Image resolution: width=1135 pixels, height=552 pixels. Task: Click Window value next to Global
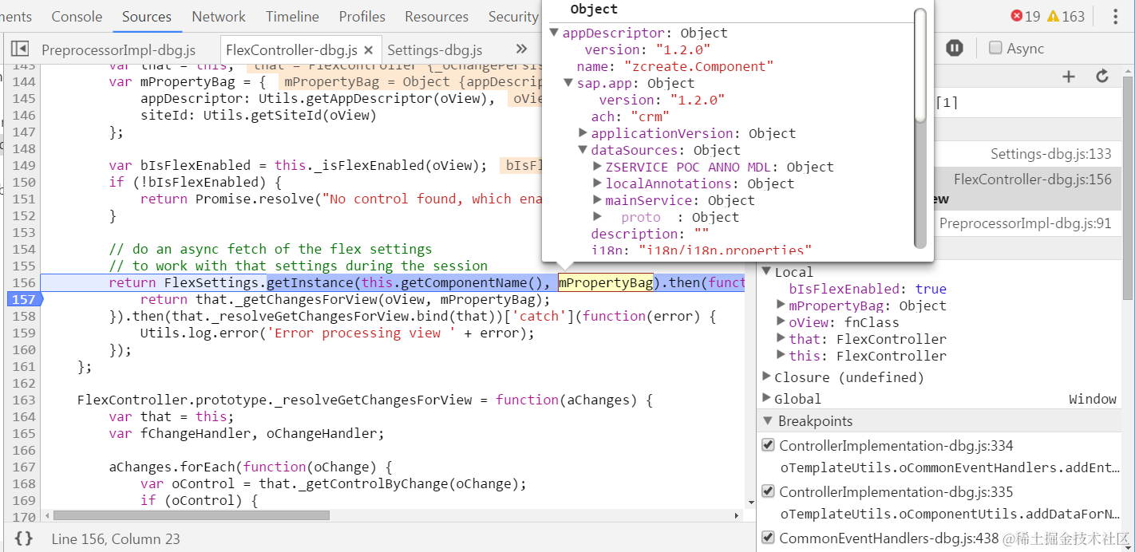pyautogui.click(x=1093, y=398)
